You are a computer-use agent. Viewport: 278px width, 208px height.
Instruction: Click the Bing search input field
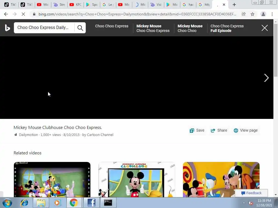(x=44, y=28)
